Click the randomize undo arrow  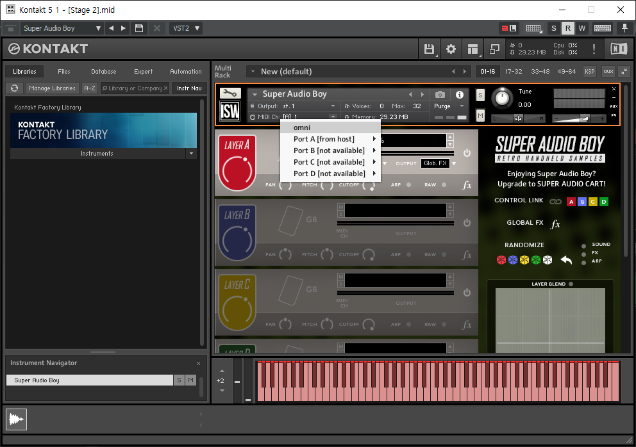(x=566, y=260)
